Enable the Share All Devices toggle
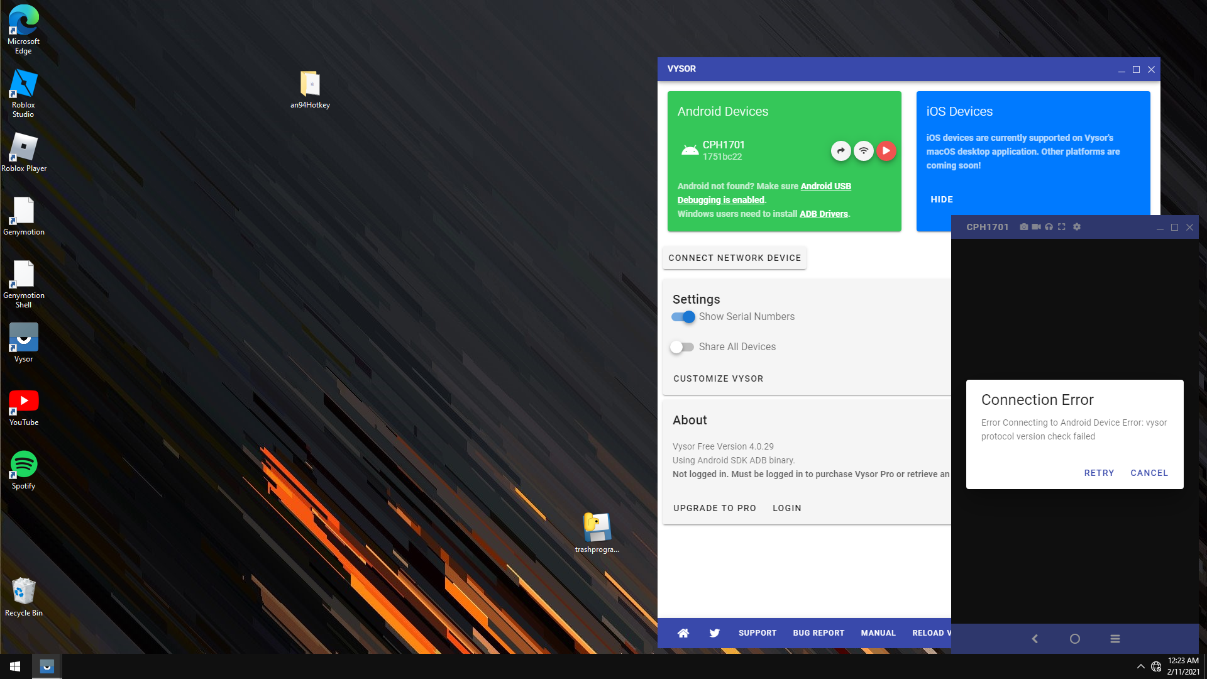The height and width of the screenshot is (679, 1207). coord(682,347)
